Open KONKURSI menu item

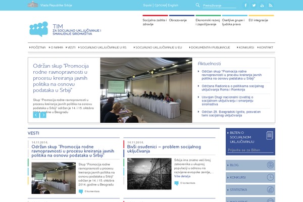[x=246, y=47]
